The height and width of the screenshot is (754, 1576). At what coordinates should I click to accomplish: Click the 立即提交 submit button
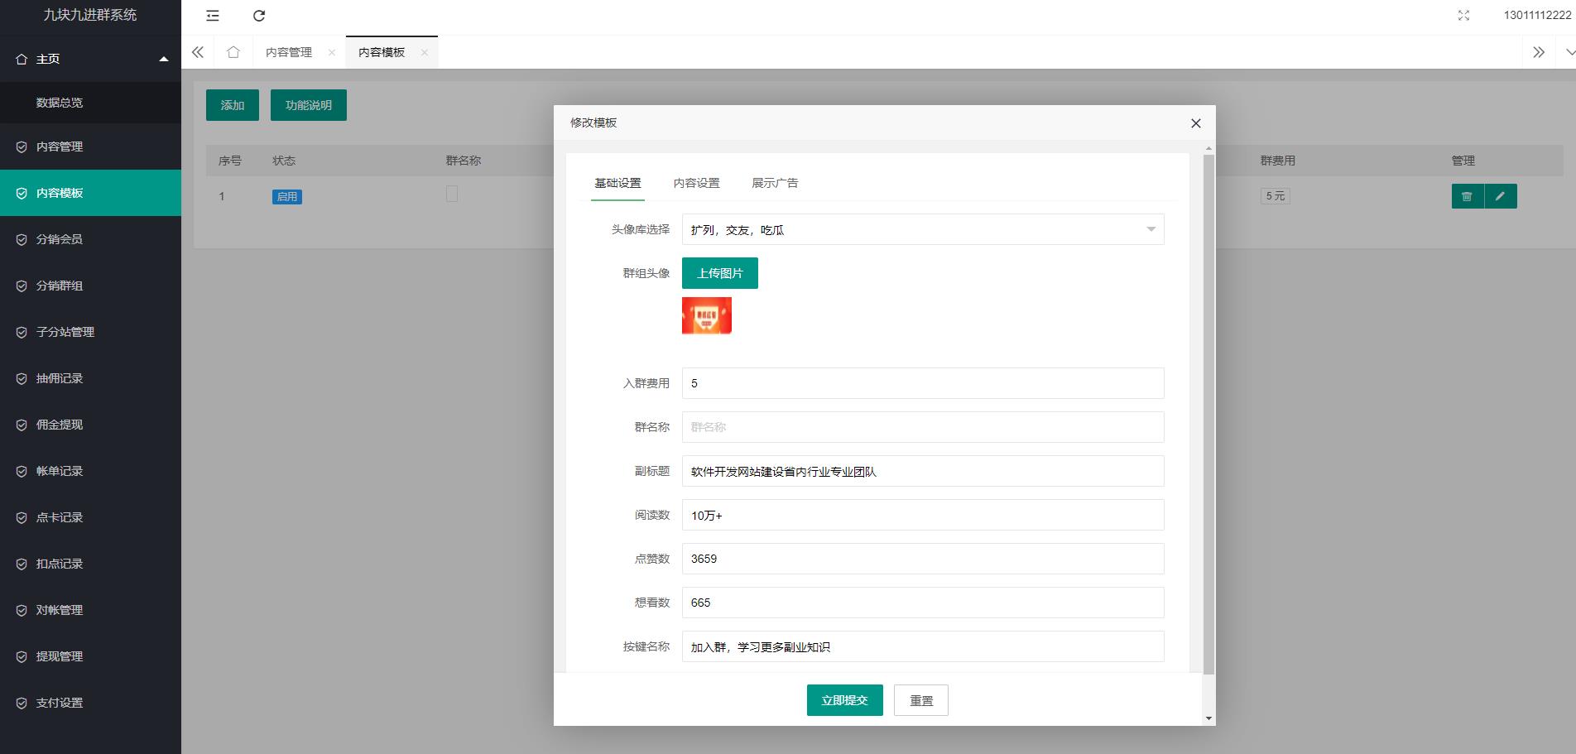pyautogui.click(x=844, y=700)
